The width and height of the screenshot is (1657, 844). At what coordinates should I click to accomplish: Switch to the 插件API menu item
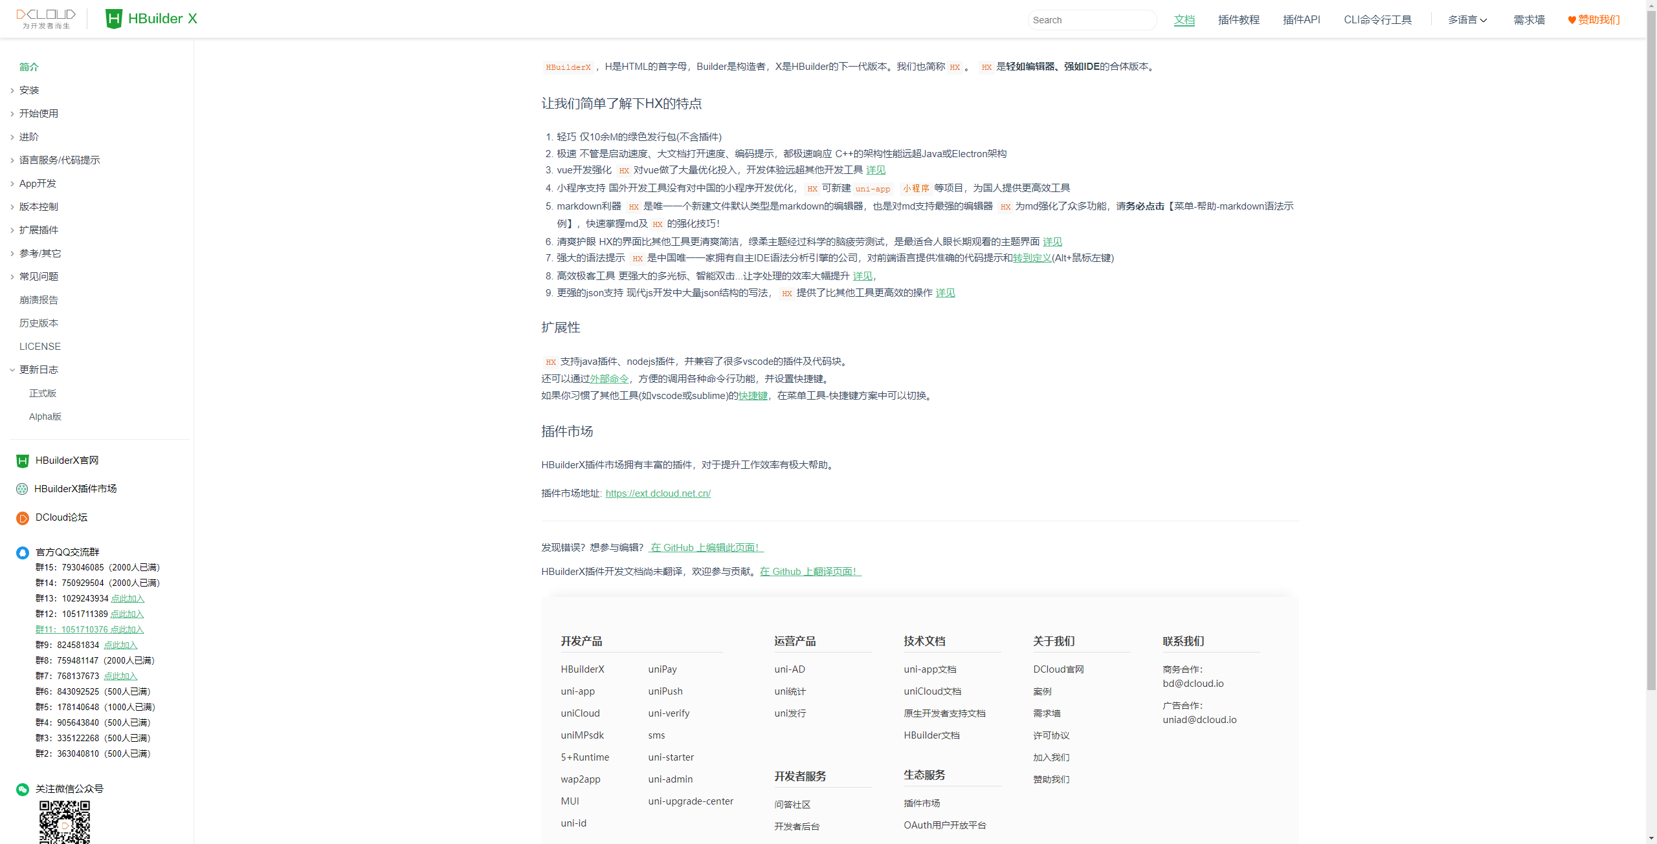coord(1302,19)
